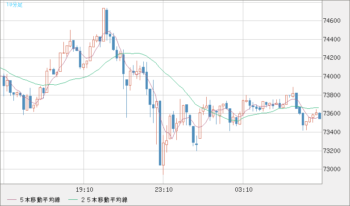
Task: Click the 74600 price axis label
Action: [x=332, y=21]
